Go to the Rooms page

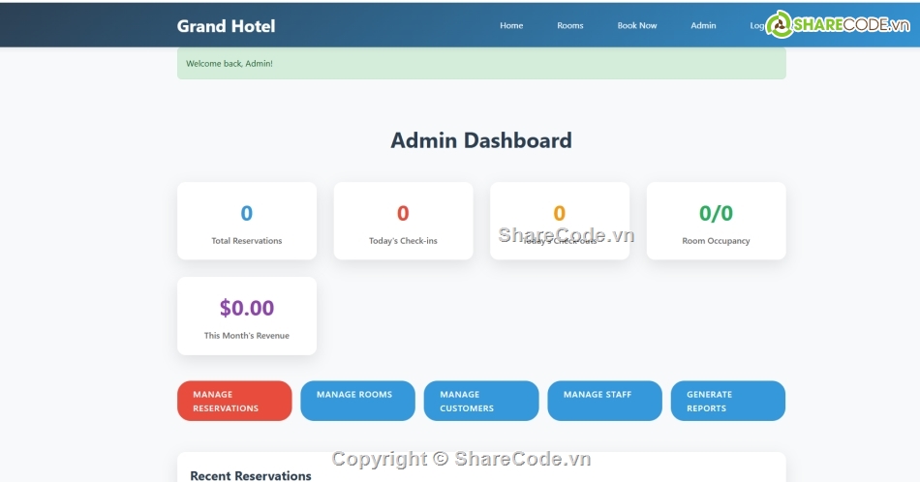[x=570, y=26]
